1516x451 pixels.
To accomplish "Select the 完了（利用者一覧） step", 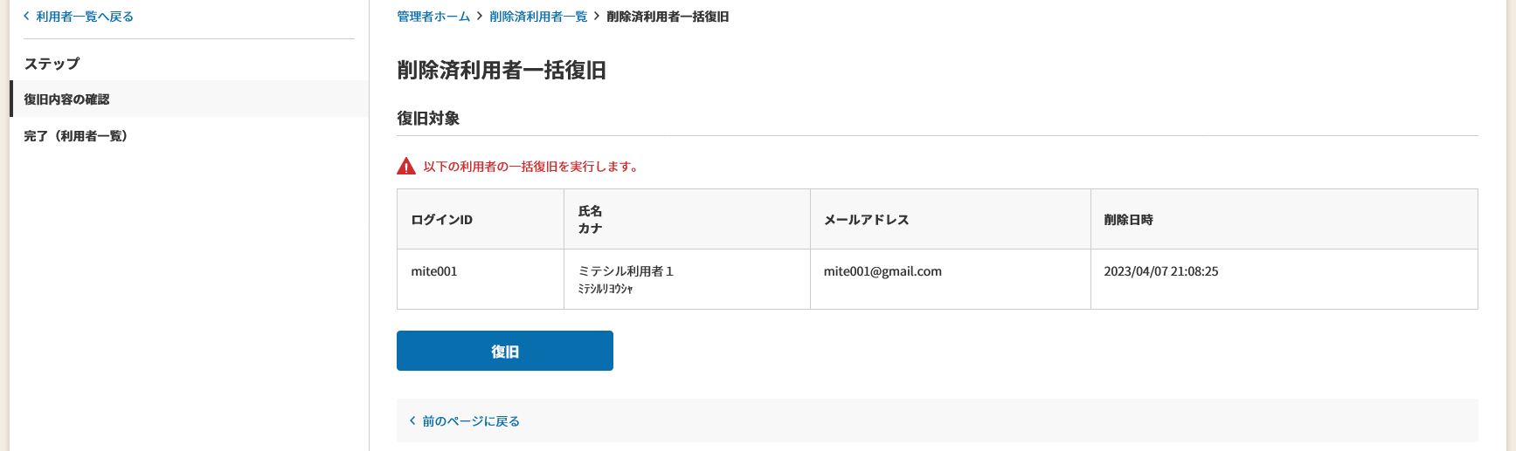I will click(x=189, y=136).
